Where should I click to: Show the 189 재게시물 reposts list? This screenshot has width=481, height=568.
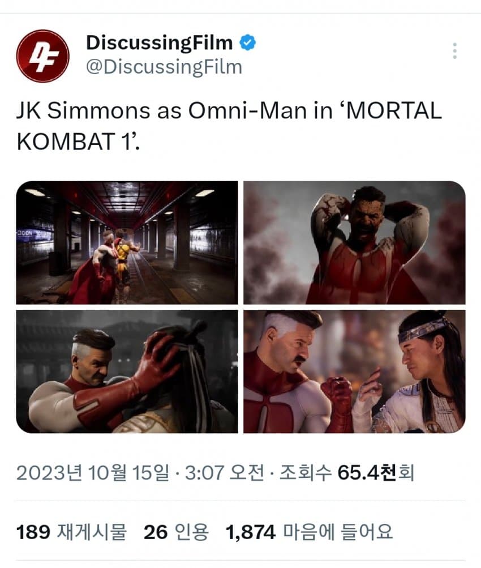coord(72,532)
